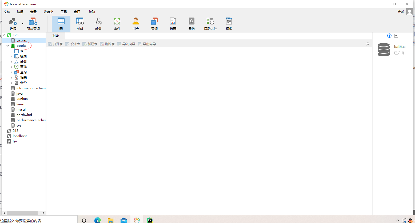Show the DDL panel icon

396,36
